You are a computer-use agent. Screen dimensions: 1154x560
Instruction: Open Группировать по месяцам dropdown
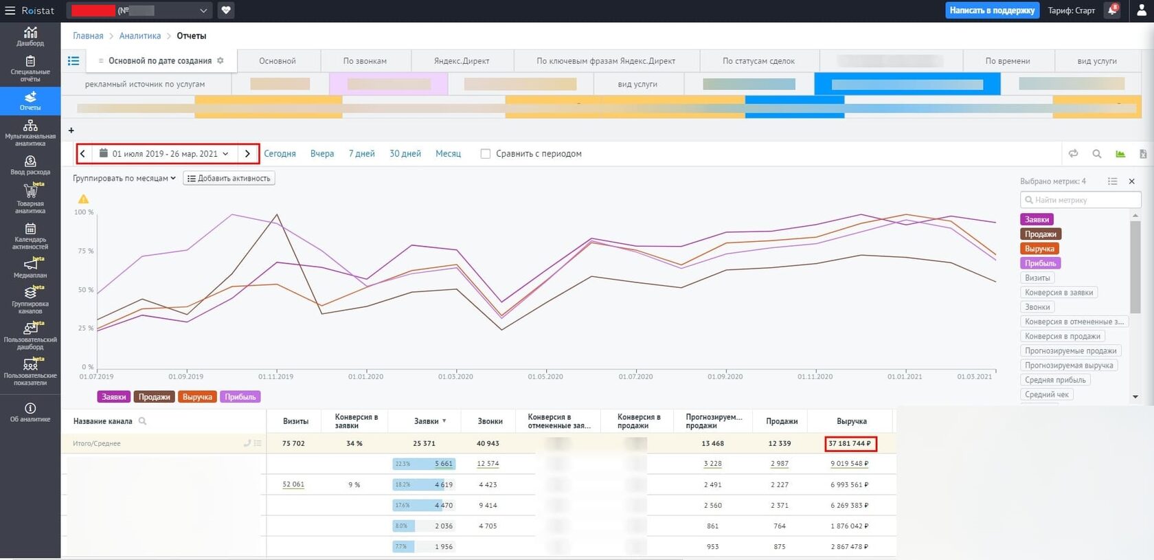point(124,178)
